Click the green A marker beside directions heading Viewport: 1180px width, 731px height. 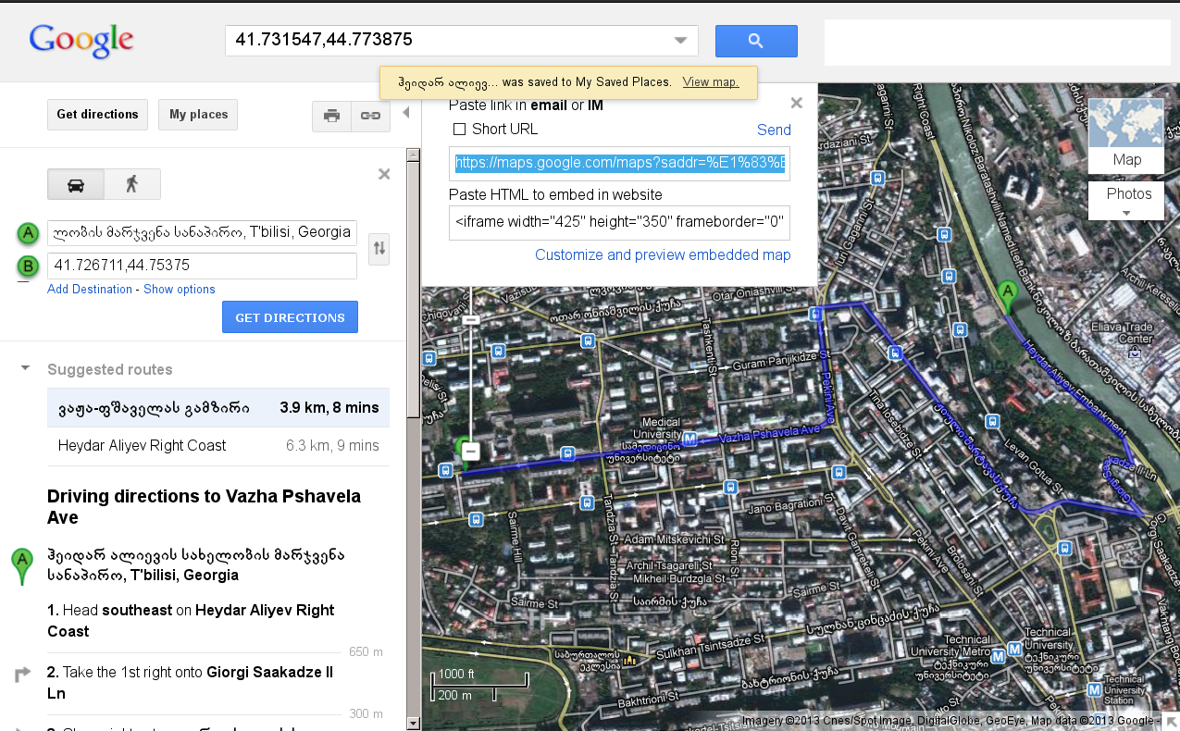tap(22, 565)
